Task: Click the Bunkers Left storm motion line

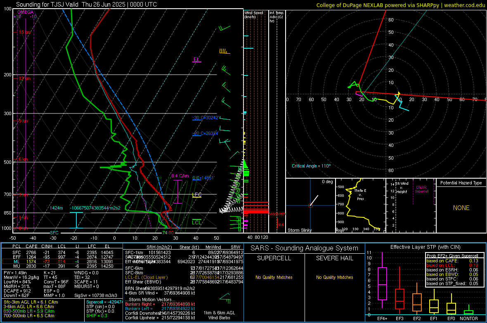Action: point(160,309)
